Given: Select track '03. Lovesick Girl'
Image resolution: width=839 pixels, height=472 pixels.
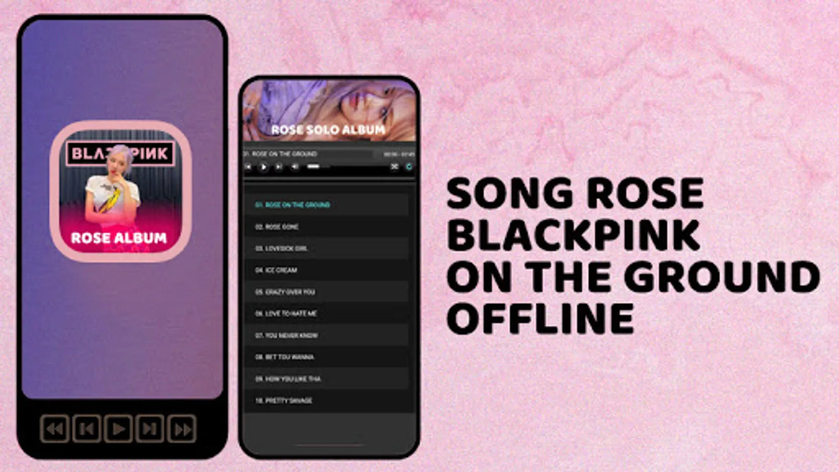Looking at the screenshot, I should coord(327,248).
